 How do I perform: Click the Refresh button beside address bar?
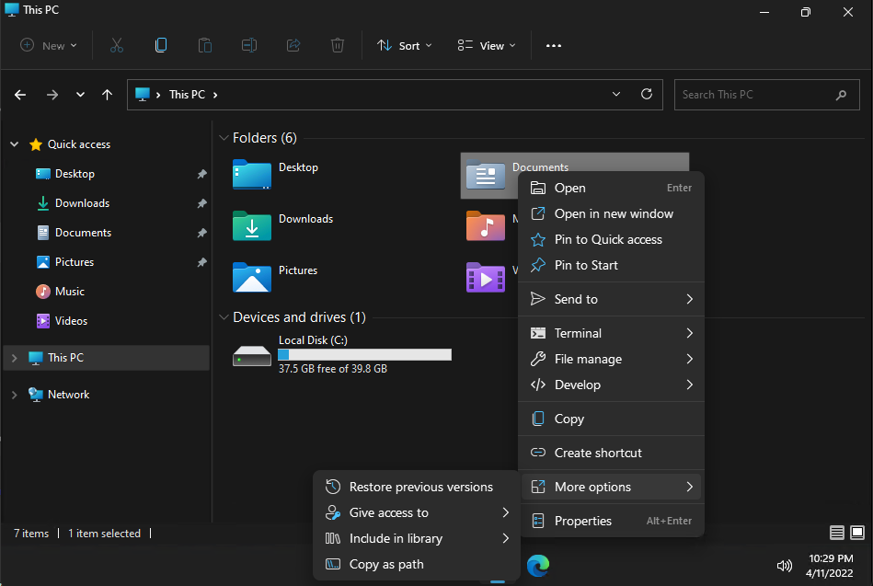[647, 94]
